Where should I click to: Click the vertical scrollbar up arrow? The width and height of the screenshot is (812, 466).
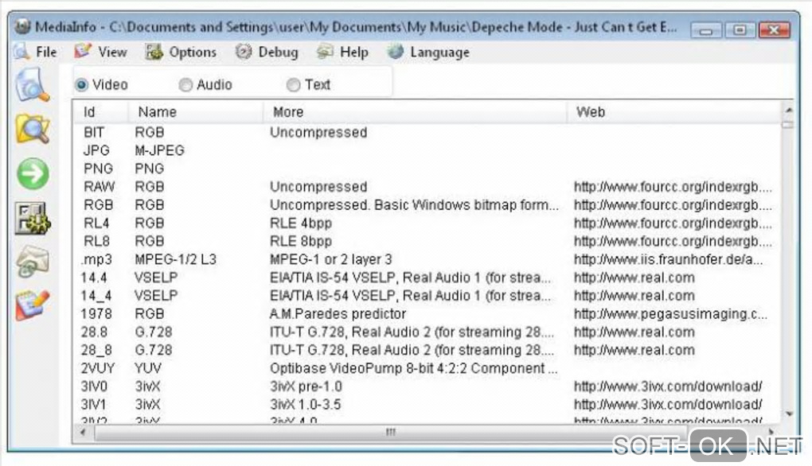pyautogui.click(x=788, y=110)
